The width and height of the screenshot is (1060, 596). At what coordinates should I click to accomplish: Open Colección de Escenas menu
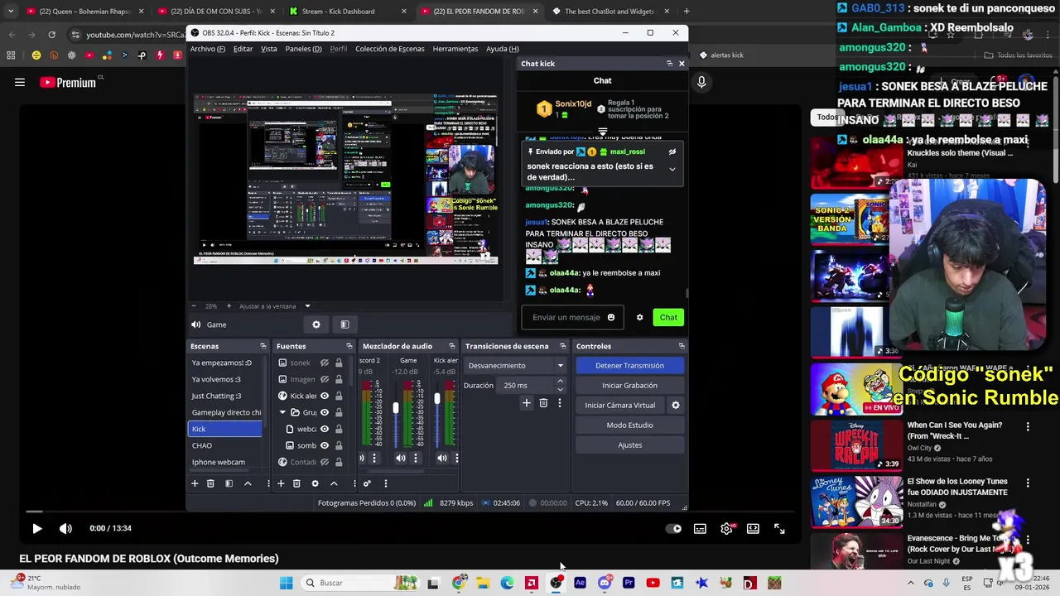[x=389, y=49]
